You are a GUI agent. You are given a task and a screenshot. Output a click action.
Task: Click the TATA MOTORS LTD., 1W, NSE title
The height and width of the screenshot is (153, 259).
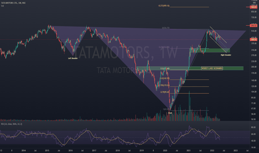tap(13, 3)
